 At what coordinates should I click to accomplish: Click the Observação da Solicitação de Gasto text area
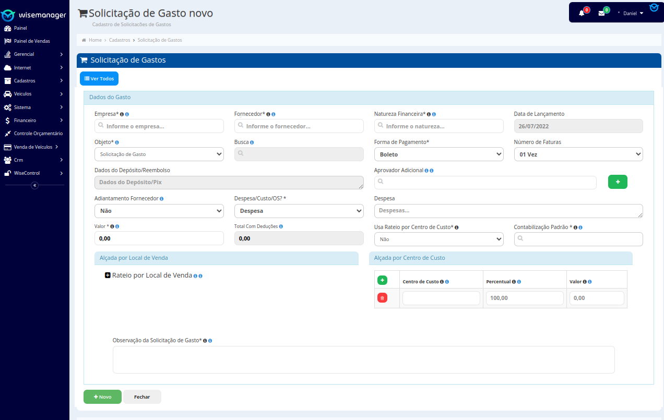pos(363,359)
